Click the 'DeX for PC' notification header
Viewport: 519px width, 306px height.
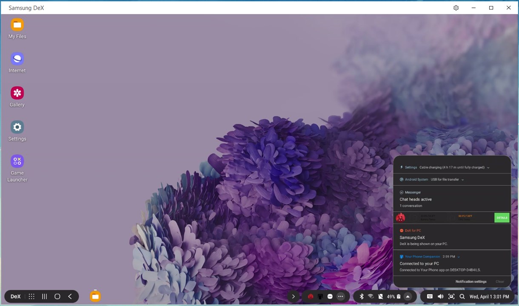point(410,231)
